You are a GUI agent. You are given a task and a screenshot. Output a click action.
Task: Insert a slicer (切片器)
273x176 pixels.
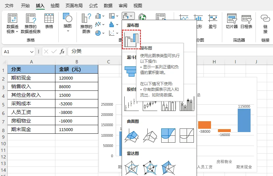click(x=232, y=21)
